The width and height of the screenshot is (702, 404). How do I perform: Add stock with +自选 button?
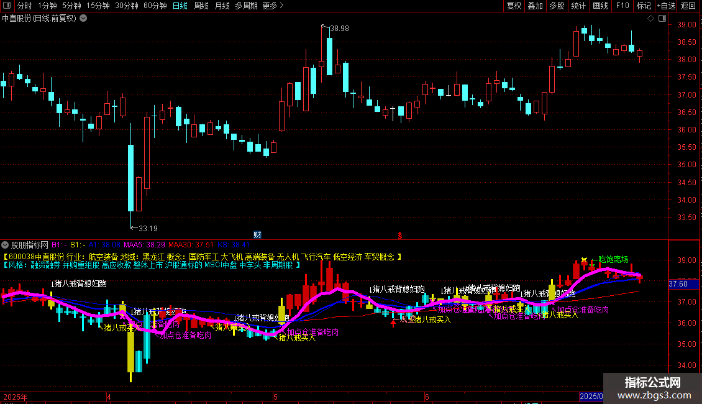click(666, 6)
